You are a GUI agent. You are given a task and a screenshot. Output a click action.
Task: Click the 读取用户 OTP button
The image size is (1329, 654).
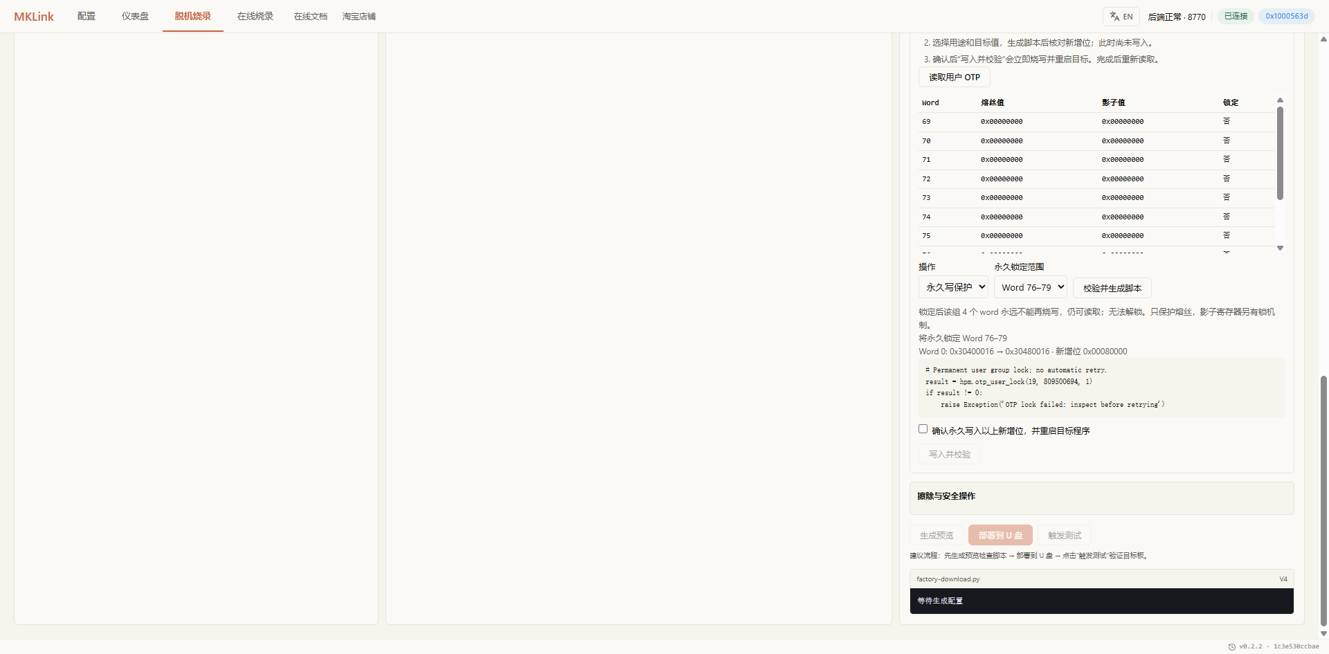click(955, 78)
